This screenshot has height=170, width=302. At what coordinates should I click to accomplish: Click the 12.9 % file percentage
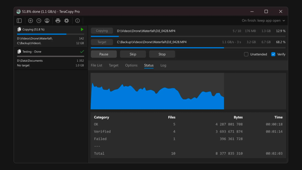pyautogui.click(x=281, y=31)
